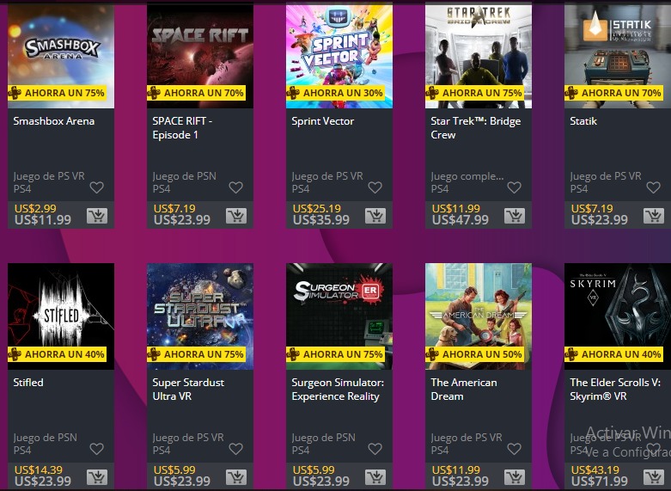The width and height of the screenshot is (671, 491).
Task: Open the SPACE RIFT cover image
Action: coord(200,55)
